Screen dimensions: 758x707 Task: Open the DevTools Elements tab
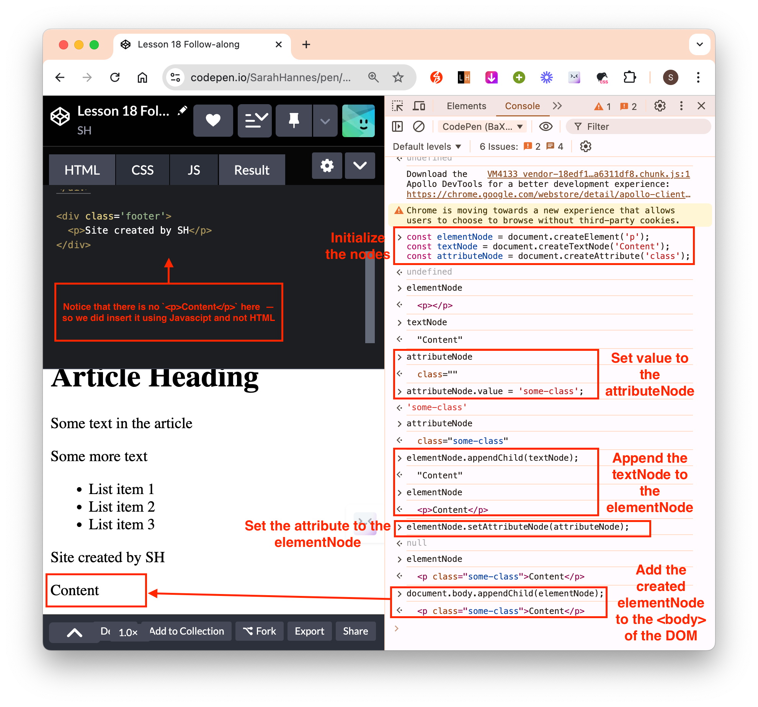[x=466, y=106]
